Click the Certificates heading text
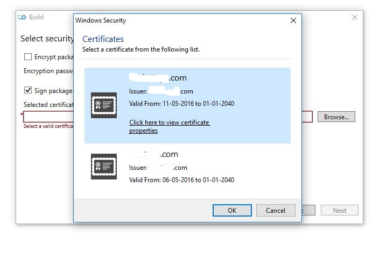Image resolution: width=387 pixels, height=266 pixels. point(103,39)
